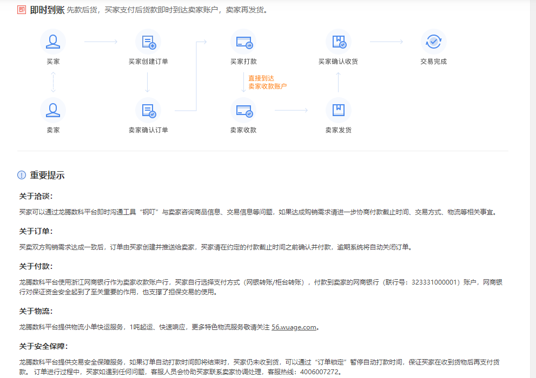Click the order paragraph starting 买卖双方购销需求
536x378 pixels.
tap(216, 247)
